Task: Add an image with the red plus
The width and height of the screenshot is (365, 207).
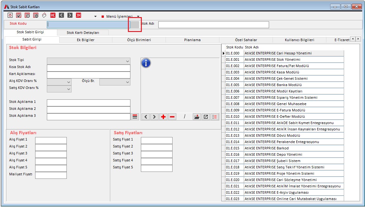Action: point(163,117)
